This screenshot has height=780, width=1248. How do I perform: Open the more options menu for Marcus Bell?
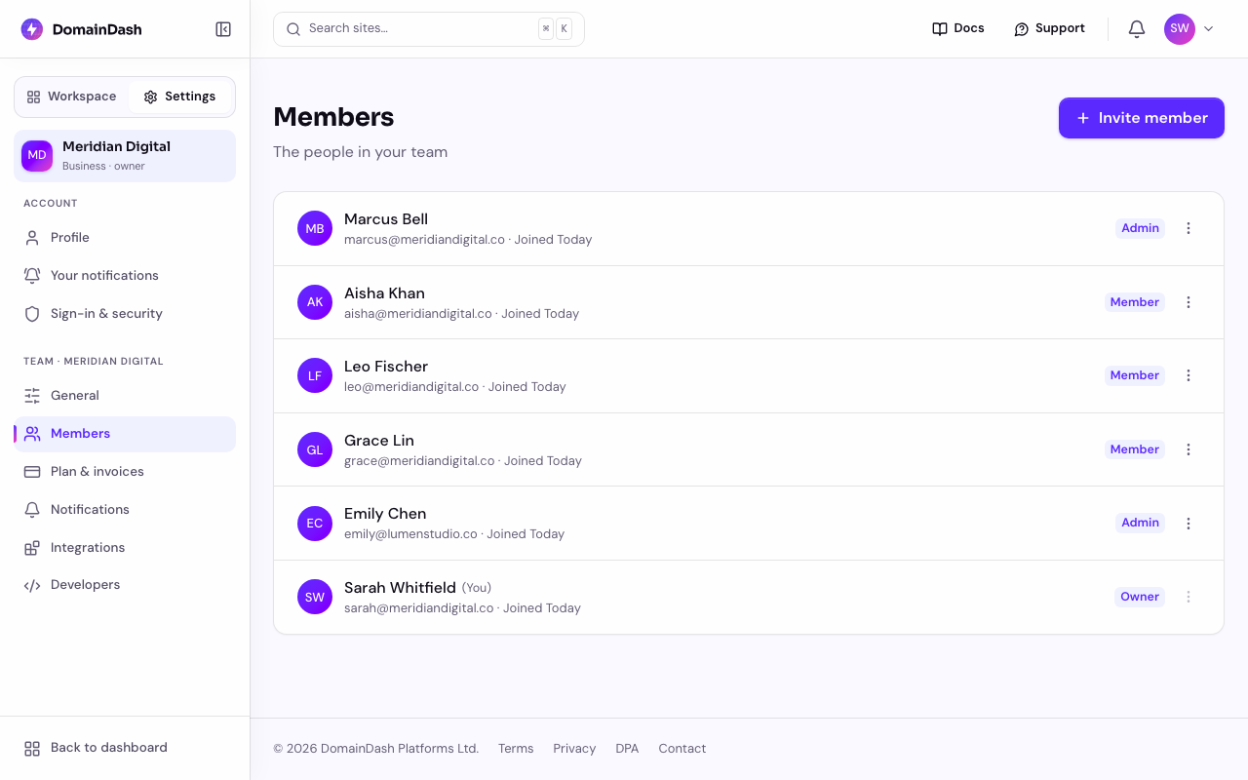click(1189, 228)
